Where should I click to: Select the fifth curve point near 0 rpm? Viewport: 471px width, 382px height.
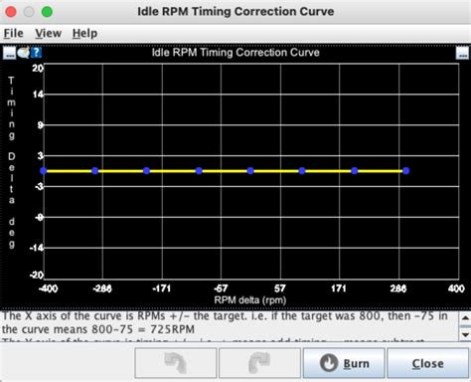(250, 171)
